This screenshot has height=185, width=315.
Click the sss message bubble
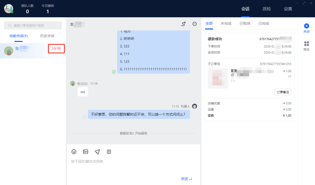tap(83, 92)
